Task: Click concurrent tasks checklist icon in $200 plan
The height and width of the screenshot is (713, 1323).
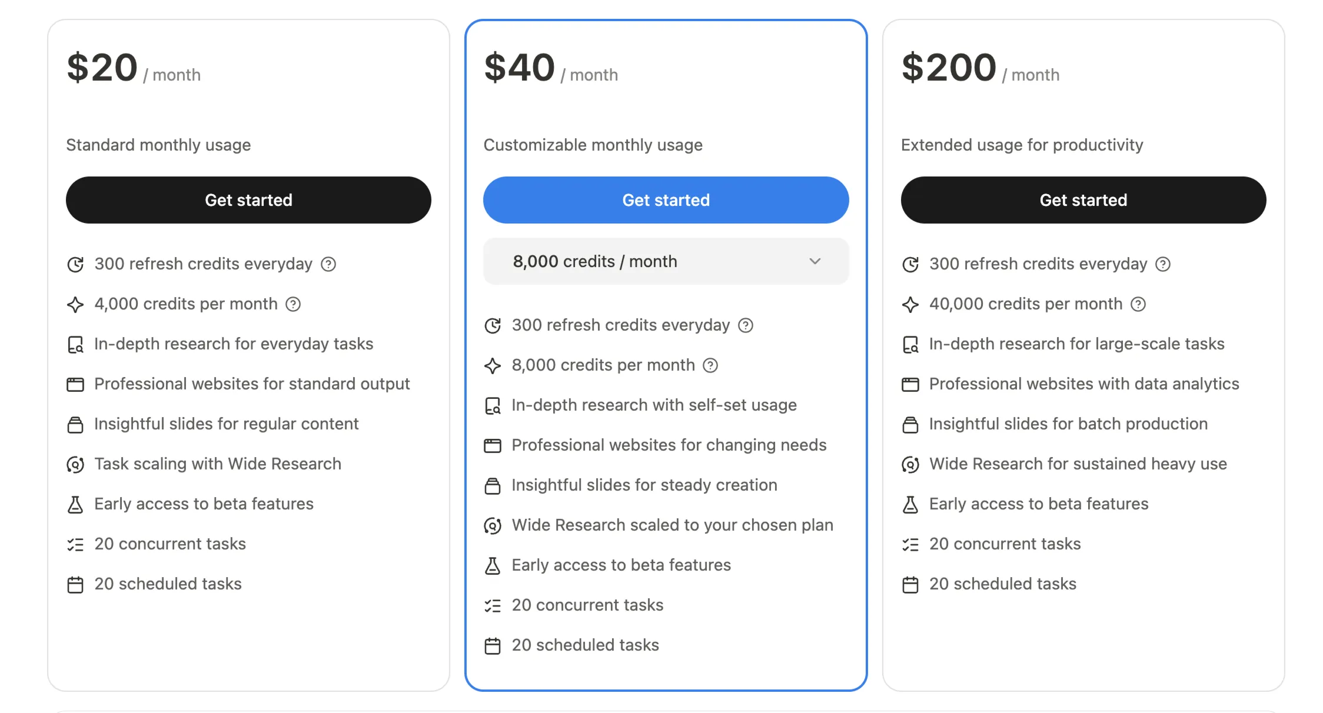Action: tap(910, 544)
